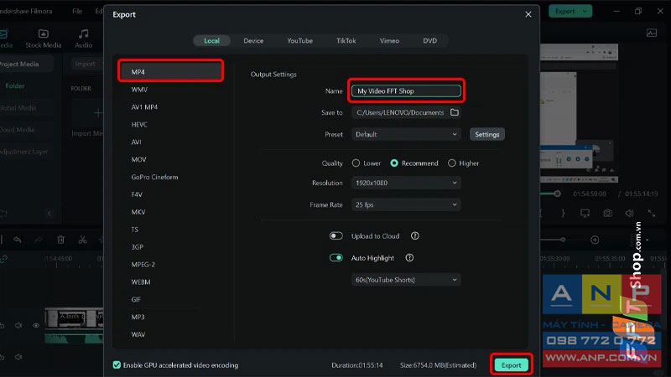Select AVI format
Viewport: 671px width, 377px height.
[x=136, y=142]
